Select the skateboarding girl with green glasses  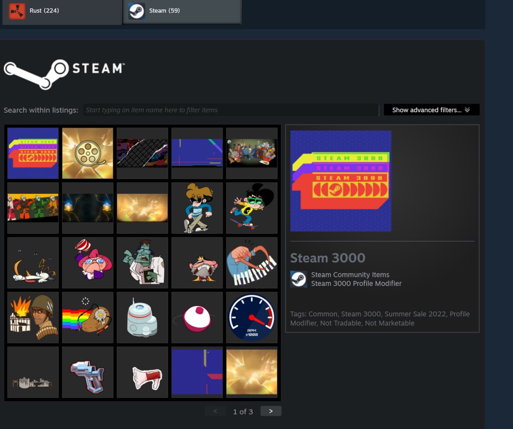point(252,208)
